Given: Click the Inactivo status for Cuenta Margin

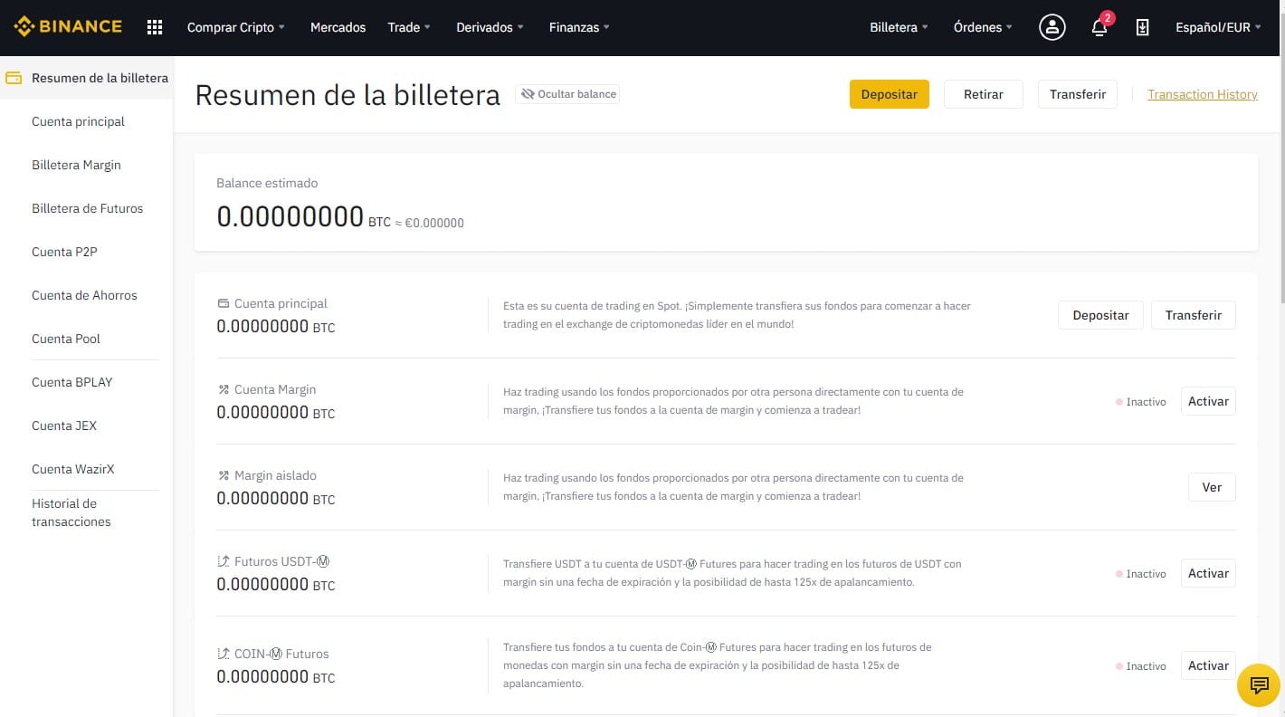Looking at the screenshot, I should click(x=1141, y=402).
